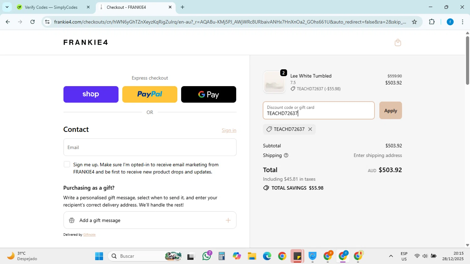The height and width of the screenshot is (264, 470).
Task: Click the Subtotal label
Action: click(x=272, y=146)
